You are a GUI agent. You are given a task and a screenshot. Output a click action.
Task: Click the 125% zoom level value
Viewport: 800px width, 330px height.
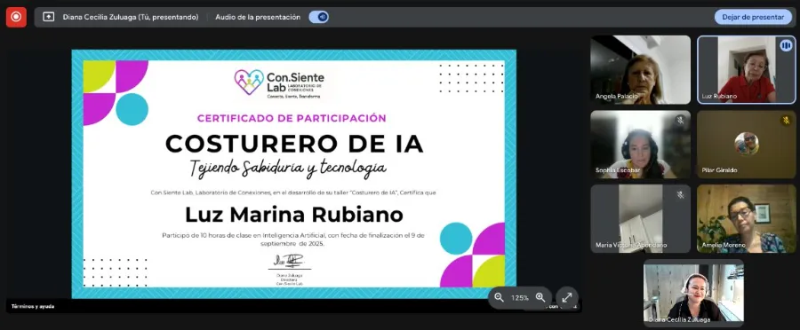pyautogui.click(x=519, y=298)
